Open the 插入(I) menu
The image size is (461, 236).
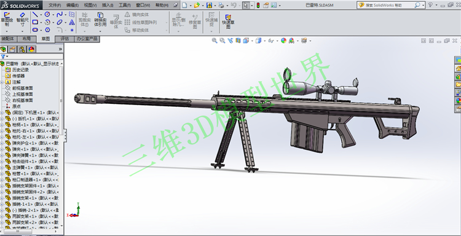108,5
